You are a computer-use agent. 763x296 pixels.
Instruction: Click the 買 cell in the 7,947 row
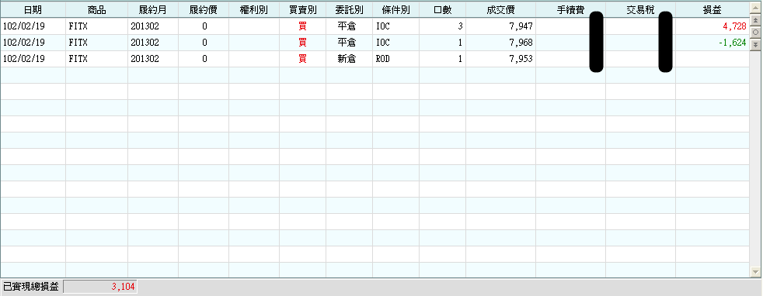click(x=302, y=26)
